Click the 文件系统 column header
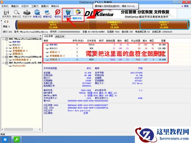Screen dimensions: 191x143 [x=92, y=41]
